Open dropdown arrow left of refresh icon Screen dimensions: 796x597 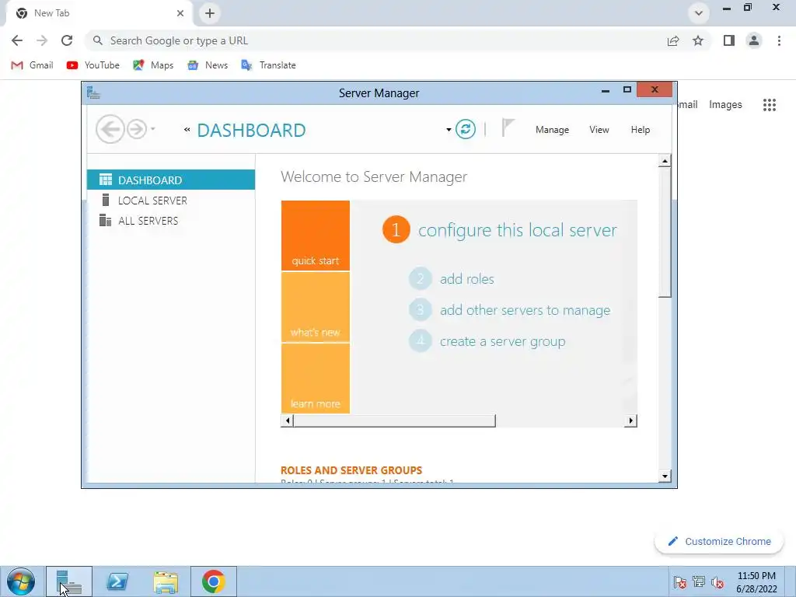point(449,130)
